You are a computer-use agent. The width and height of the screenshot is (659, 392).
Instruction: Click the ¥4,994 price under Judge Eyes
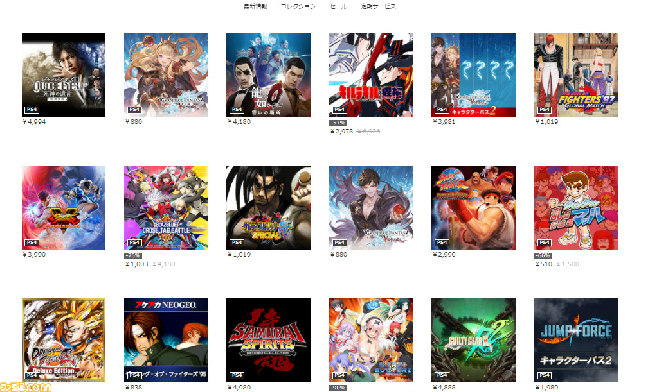(34, 122)
